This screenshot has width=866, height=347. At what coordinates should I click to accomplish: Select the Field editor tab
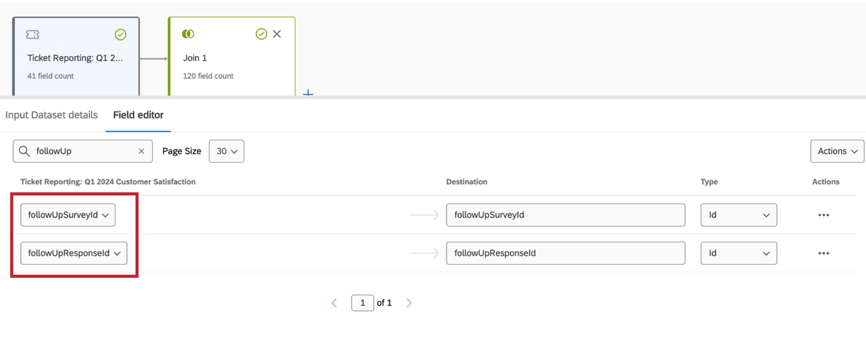click(x=138, y=115)
